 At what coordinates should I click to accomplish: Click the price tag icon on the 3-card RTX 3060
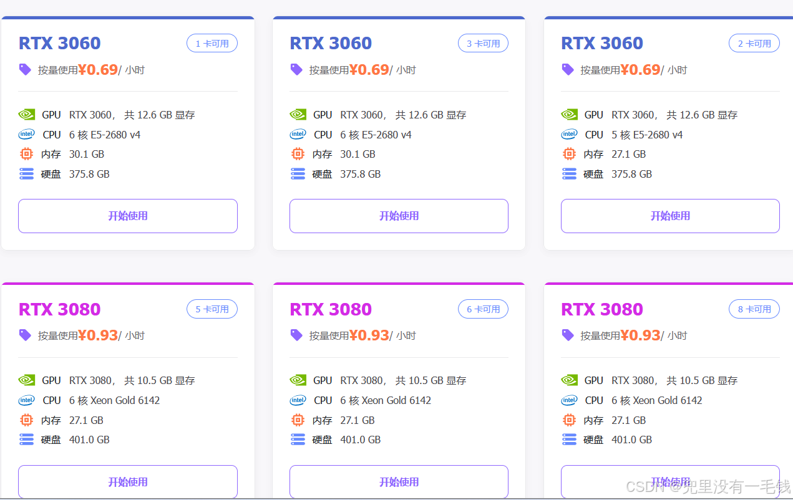click(296, 69)
